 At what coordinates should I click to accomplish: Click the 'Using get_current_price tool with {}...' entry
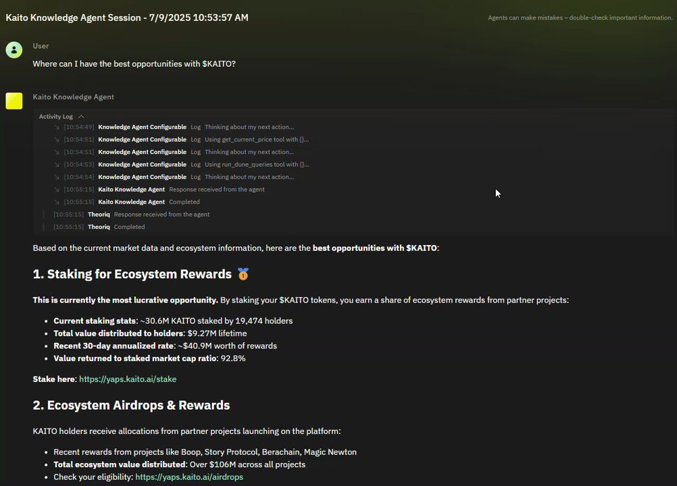(257, 140)
